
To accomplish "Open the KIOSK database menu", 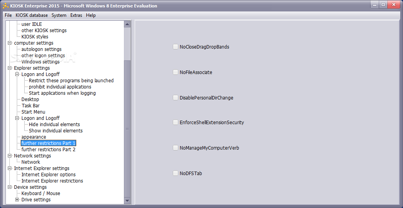I will click(32, 15).
